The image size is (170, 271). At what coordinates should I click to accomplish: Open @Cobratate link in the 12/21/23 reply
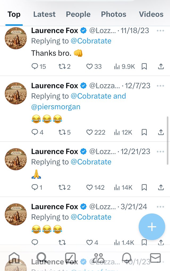pos(91,162)
